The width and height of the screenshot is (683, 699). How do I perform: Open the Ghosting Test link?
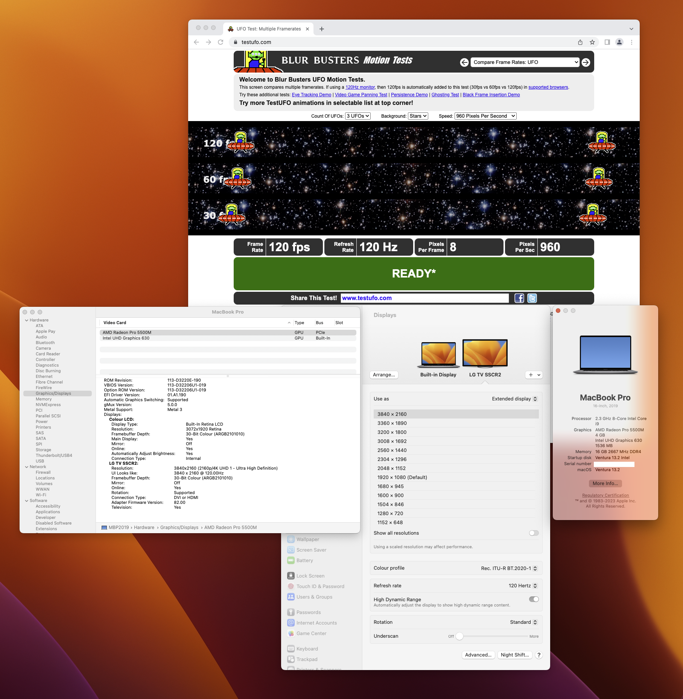click(x=445, y=95)
